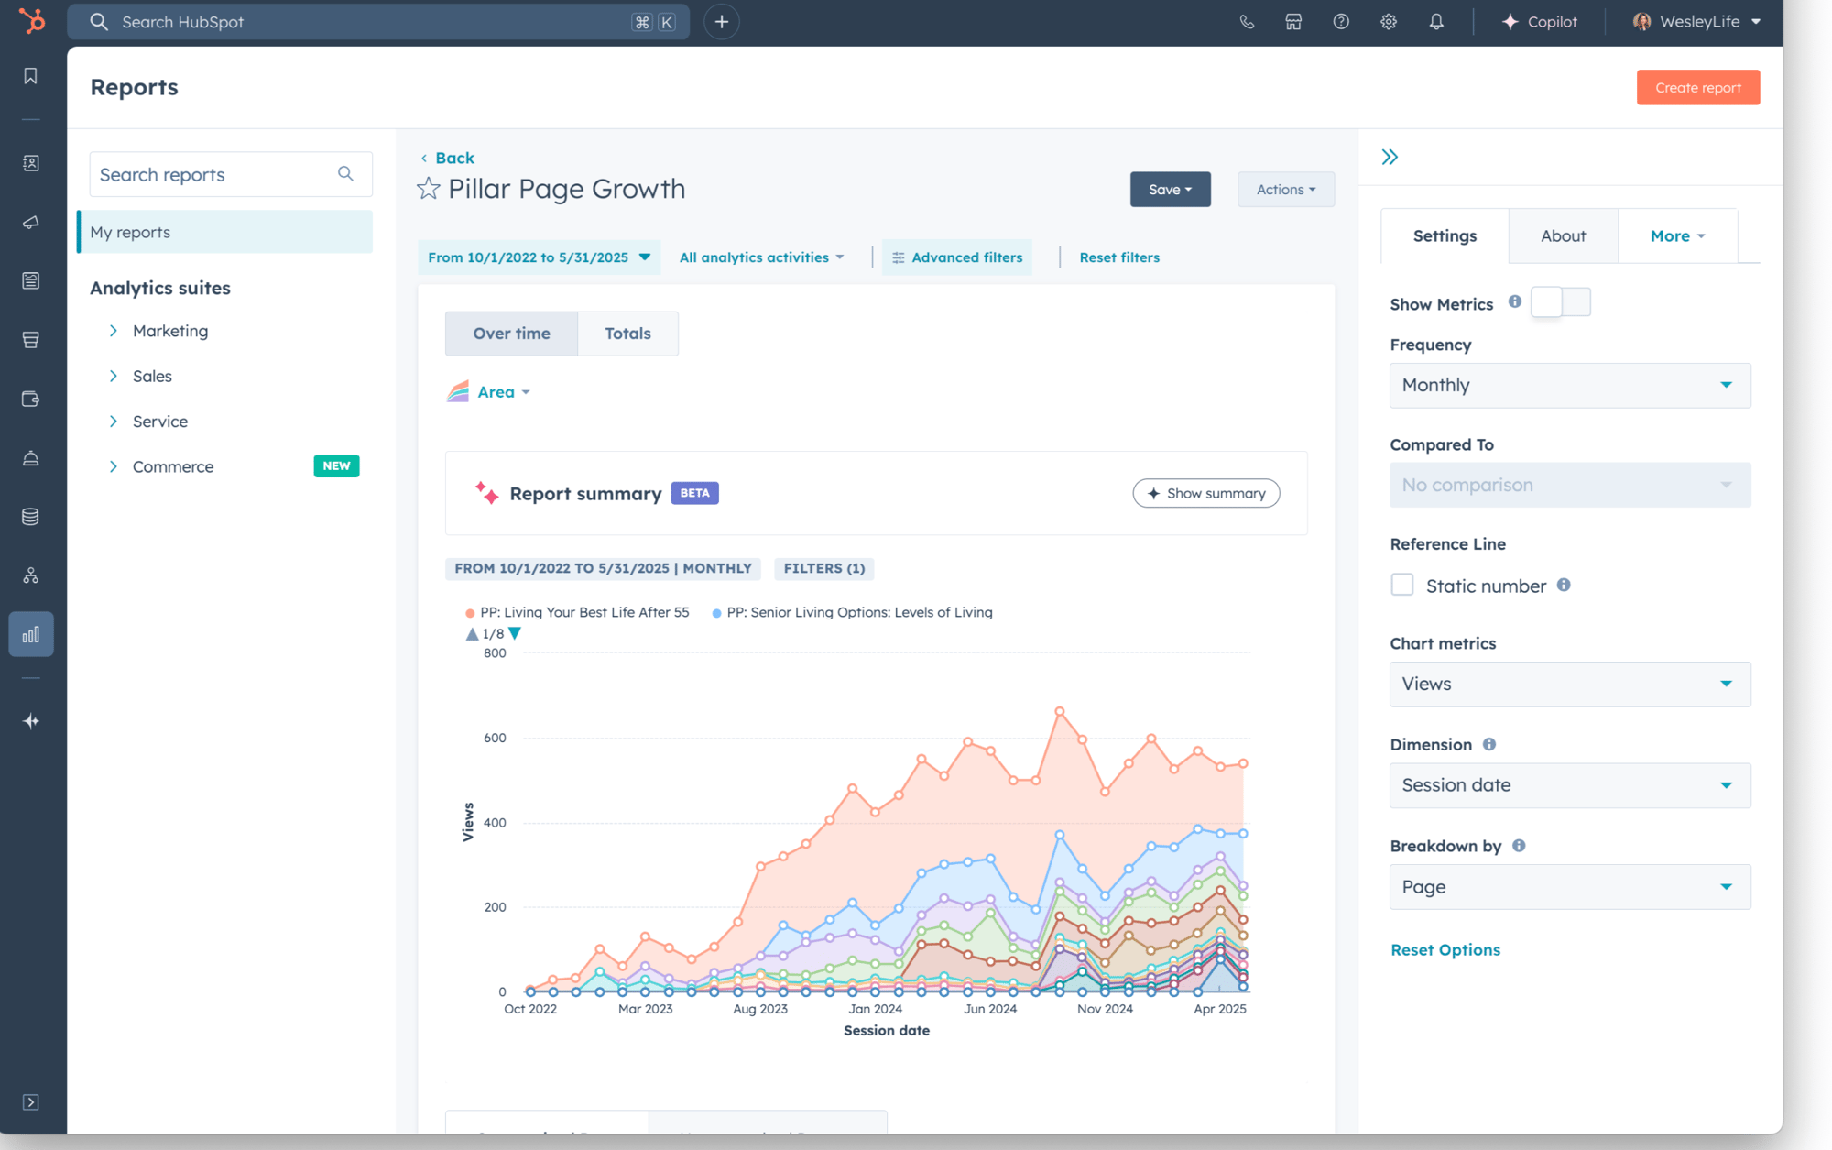Open the Commerce storefront sidebar icon

[x=31, y=340]
